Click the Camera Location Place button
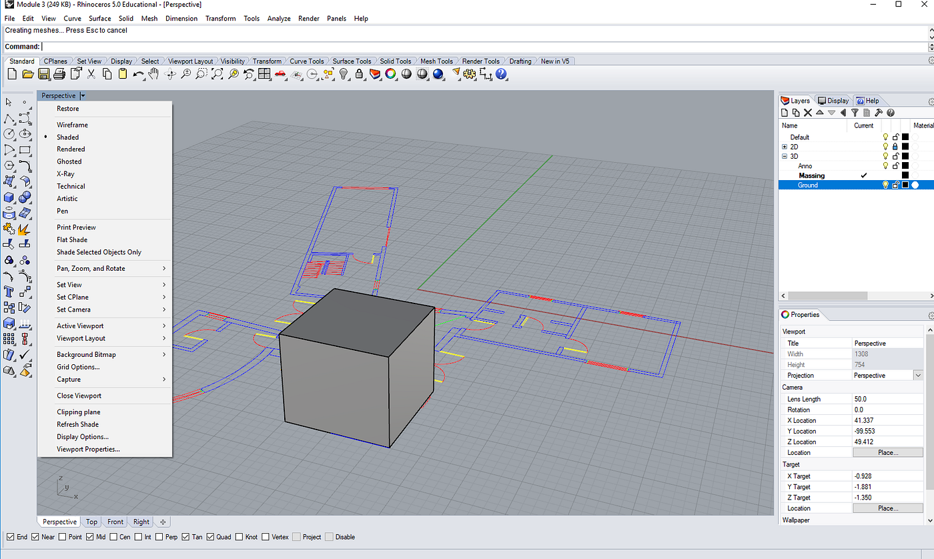Viewport: 934px width, 559px height. pyautogui.click(x=887, y=452)
